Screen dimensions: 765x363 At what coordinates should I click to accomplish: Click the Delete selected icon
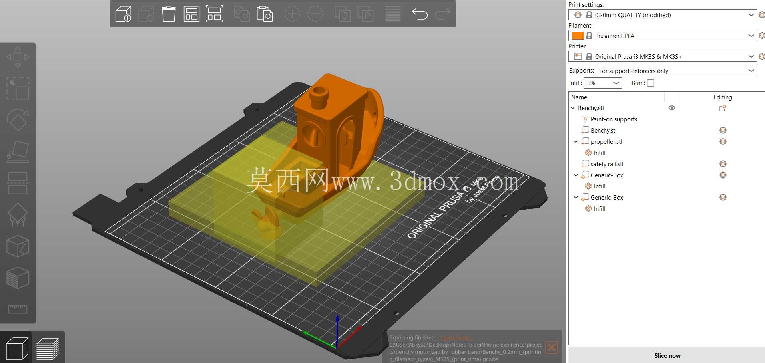146,14
